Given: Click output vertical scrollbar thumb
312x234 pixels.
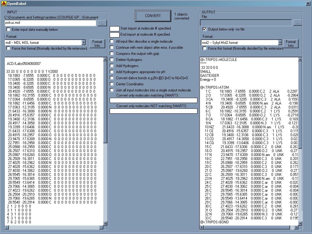Looking at the screenshot, I should click(300, 105).
